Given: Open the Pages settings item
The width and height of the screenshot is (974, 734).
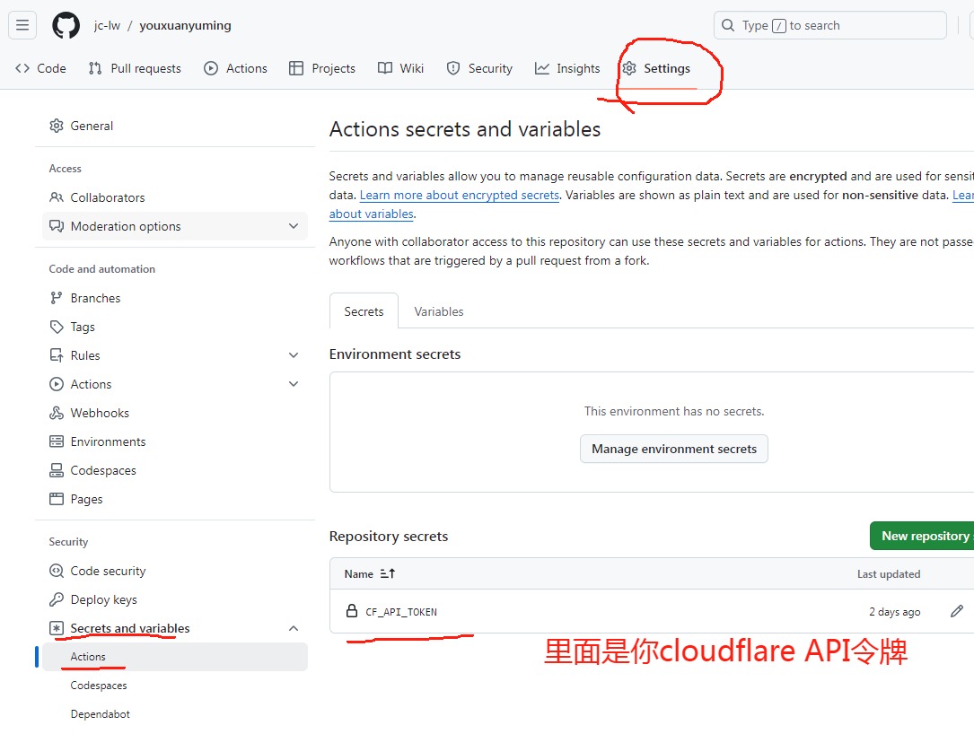Looking at the screenshot, I should 86,499.
